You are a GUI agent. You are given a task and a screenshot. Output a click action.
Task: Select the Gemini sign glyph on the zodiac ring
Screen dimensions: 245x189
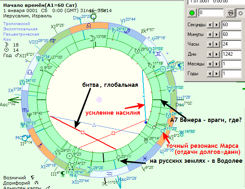(x=158, y=54)
